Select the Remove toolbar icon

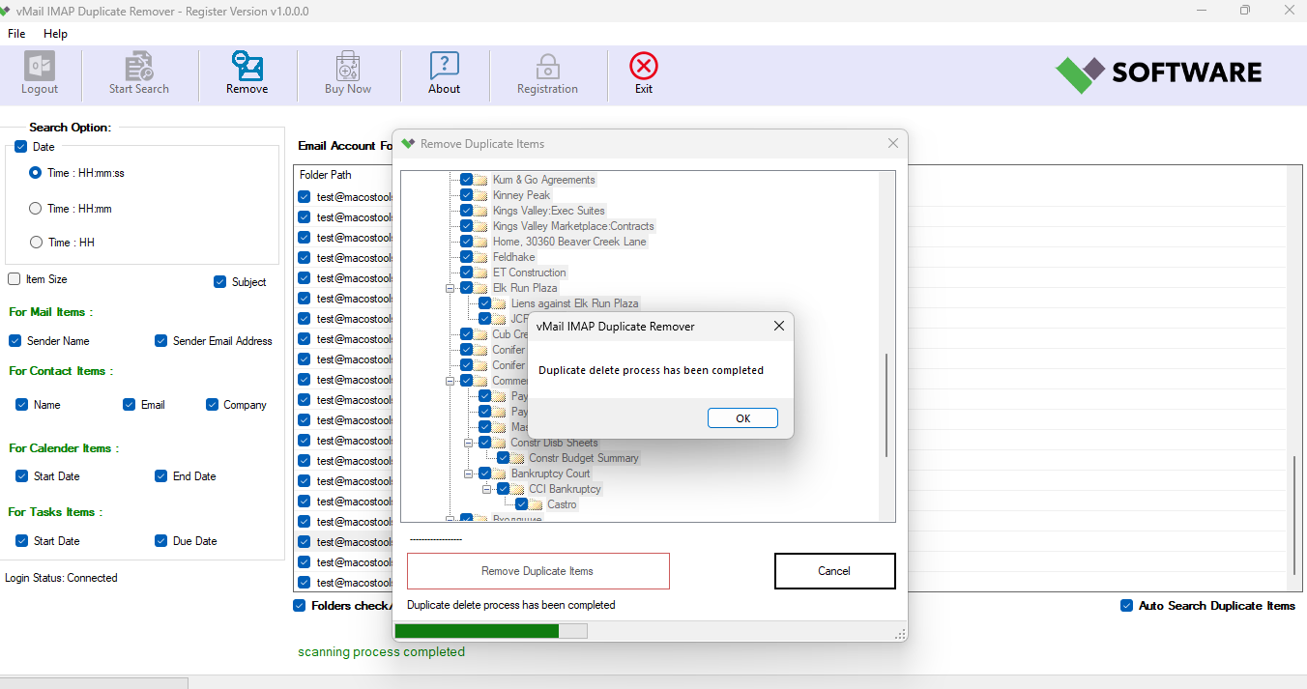tap(247, 66)
